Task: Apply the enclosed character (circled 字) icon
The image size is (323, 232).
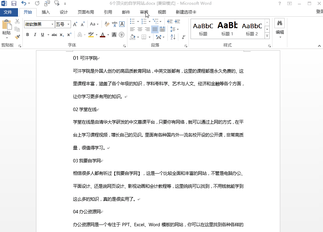Action: tap(122, 35)
